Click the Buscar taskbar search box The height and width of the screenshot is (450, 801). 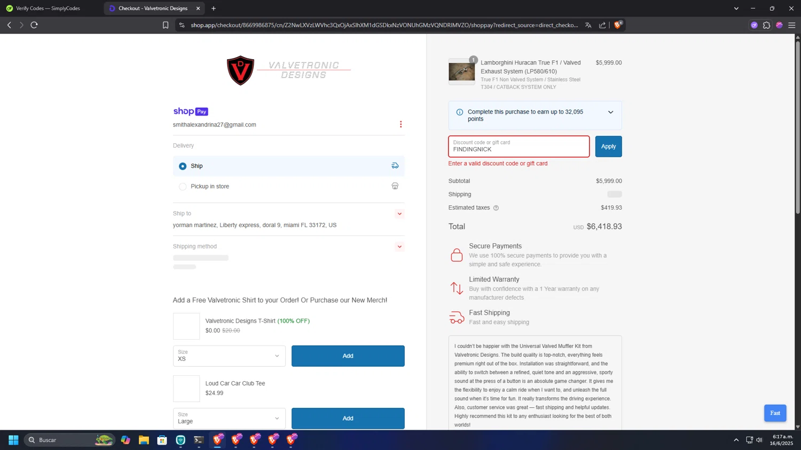(70, 440)
